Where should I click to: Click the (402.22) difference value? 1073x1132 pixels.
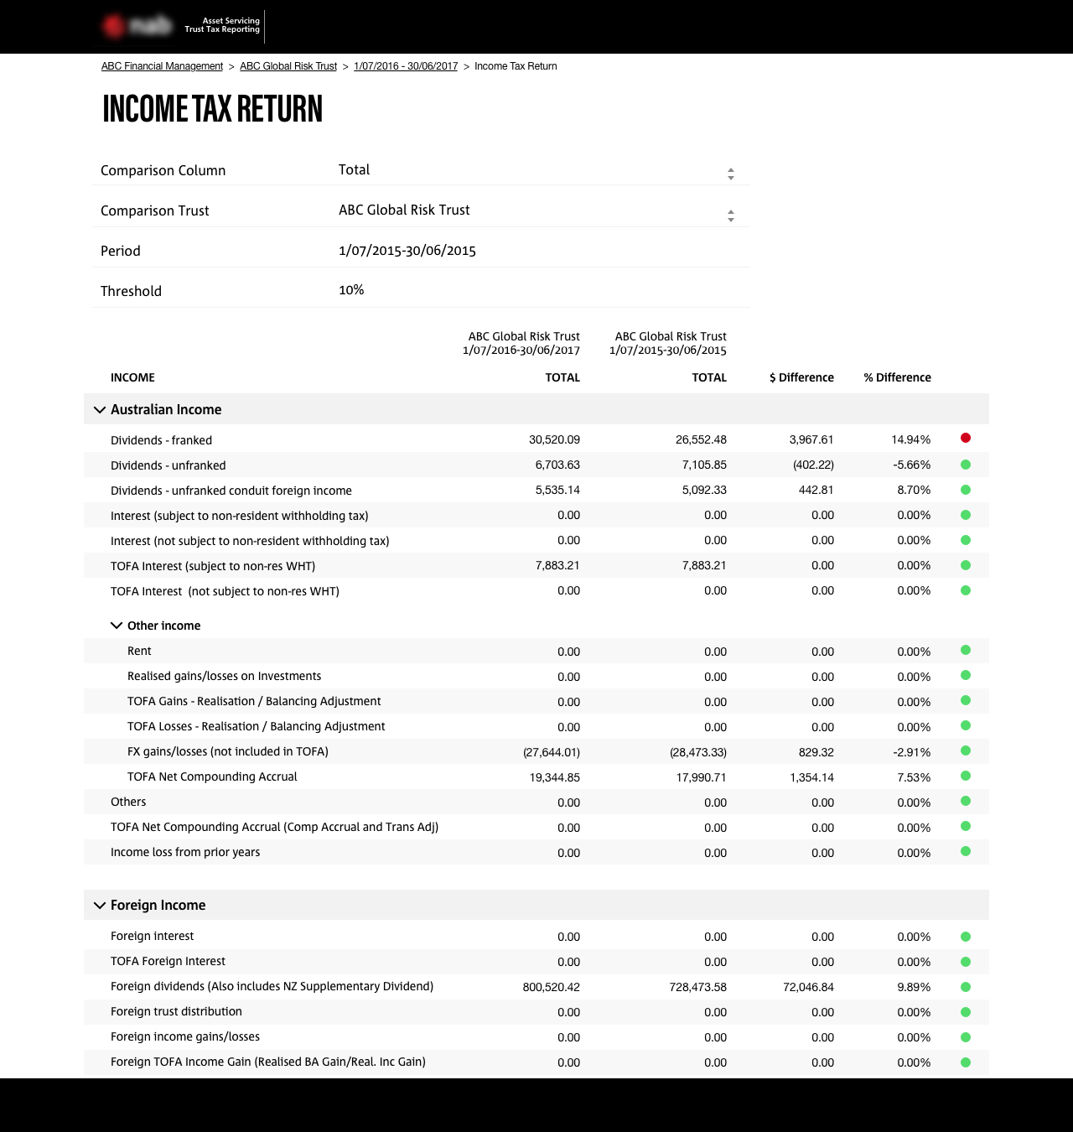pyautogui.click(x=813, y=465)
